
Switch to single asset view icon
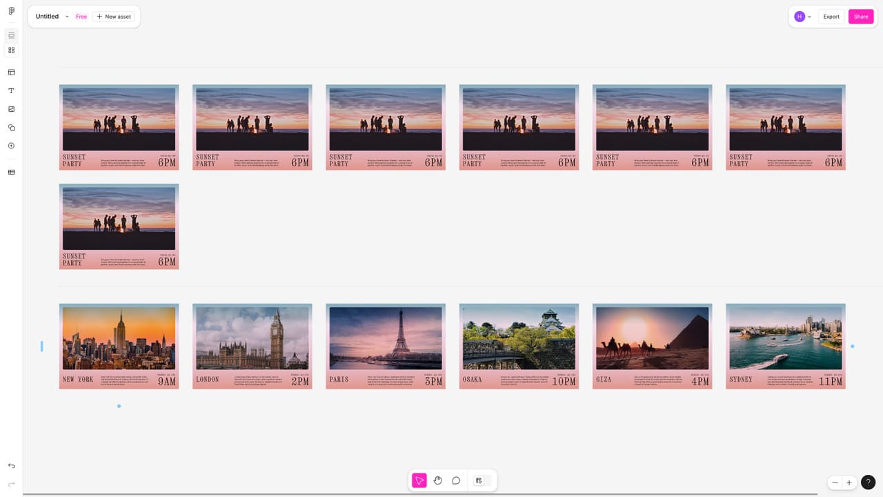[11, 35]
